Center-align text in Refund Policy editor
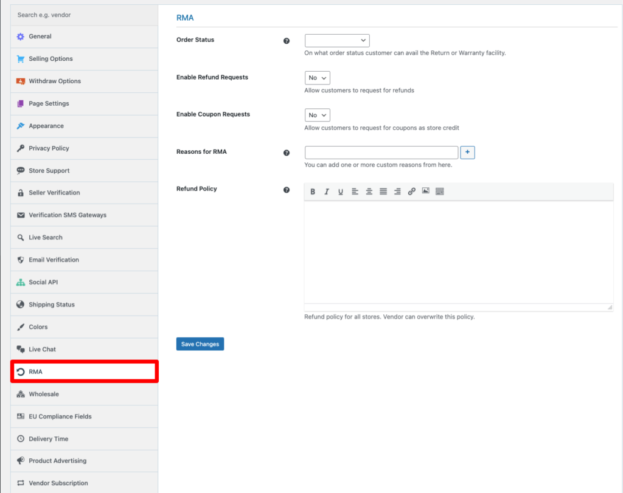Image resolution: width=623 pixels, height=493 pixels. pyautogui.click(x=369, y=191)
